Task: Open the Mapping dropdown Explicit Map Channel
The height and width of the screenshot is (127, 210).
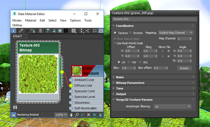Action: (176, 33)
